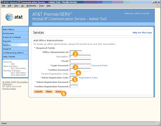Click the SBC account name

(x=13, y=64)
